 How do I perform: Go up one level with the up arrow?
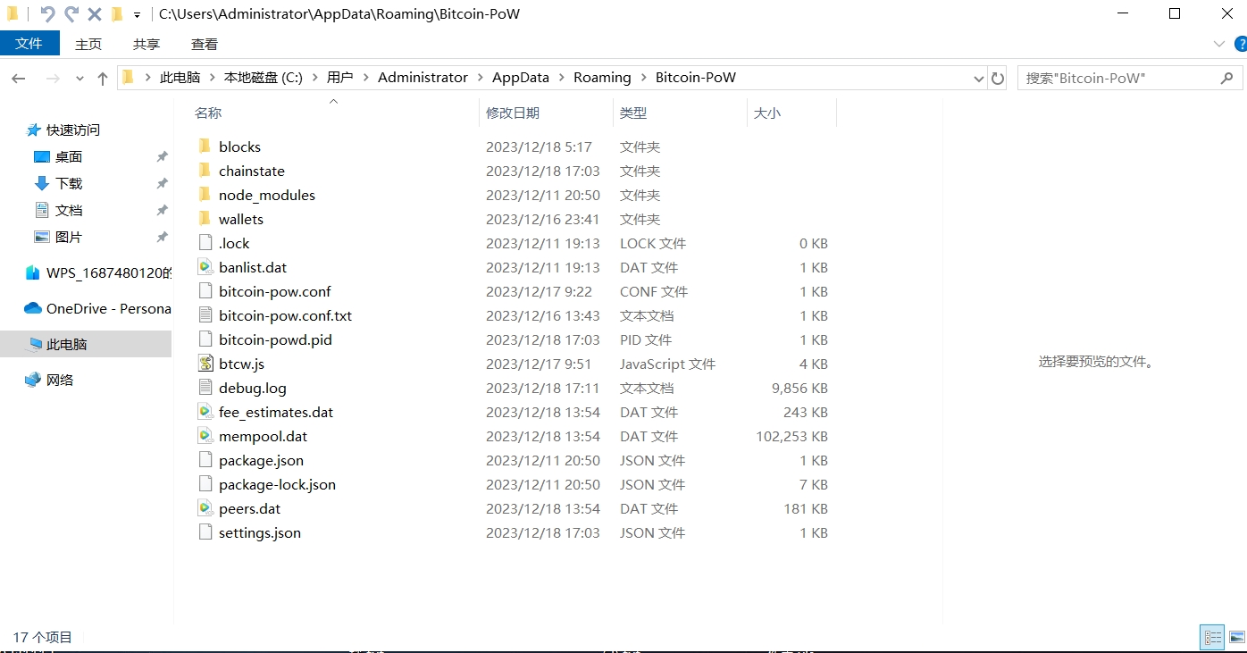(x=103, y=79)
